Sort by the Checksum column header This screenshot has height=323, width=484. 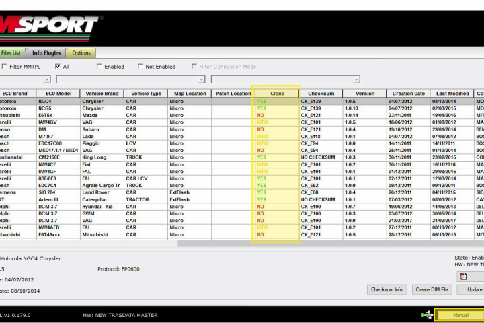tap(321, 94)
